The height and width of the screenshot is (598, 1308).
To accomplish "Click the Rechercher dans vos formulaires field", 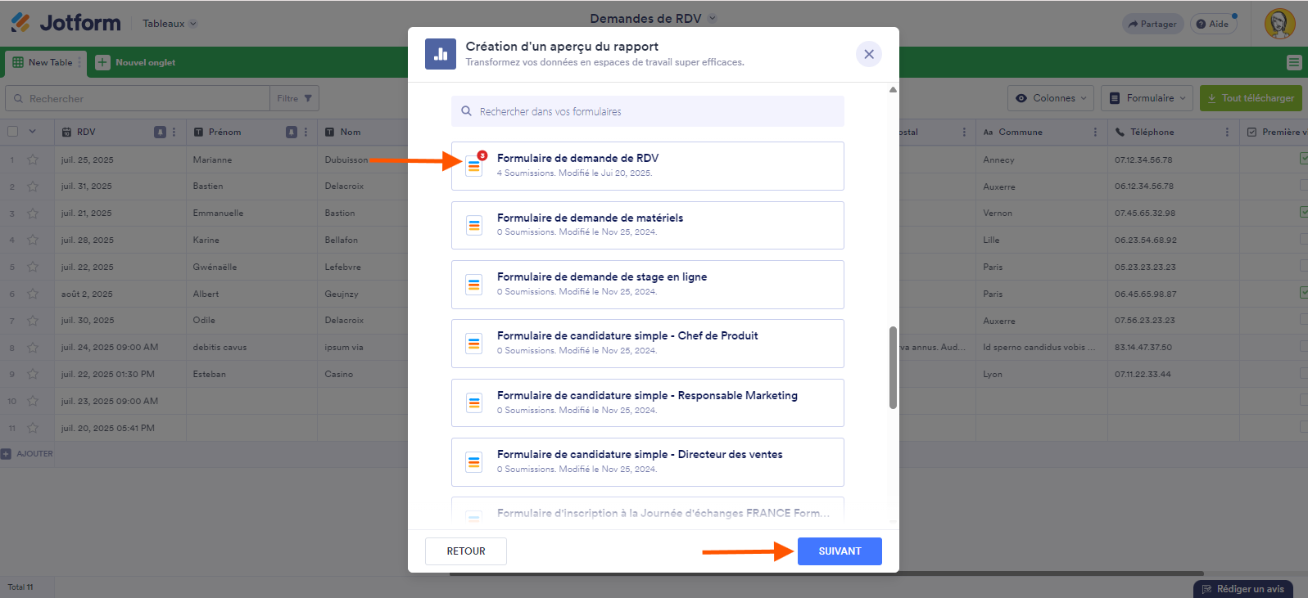I will coord(647,111).
